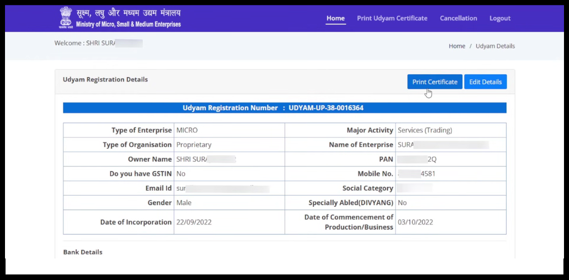Click the Name of Enterprise label
Viewport: 569px width, 280px height.
coord(361,145)
